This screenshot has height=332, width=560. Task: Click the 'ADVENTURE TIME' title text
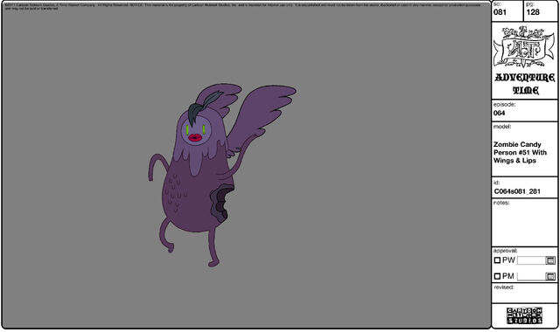(x=525, y=84)
